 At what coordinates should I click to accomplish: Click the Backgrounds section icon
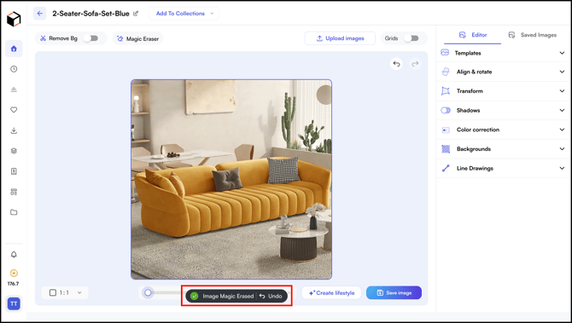[446, 149]
